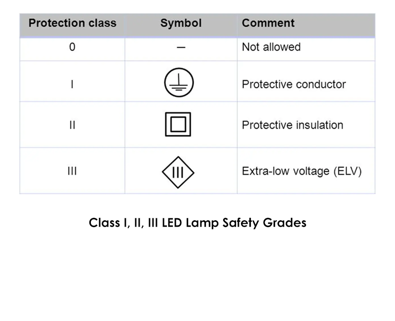The height and width of the screenshot is (321, 395).
Task: Select the protection class 'III' cell
Action: 72,172
